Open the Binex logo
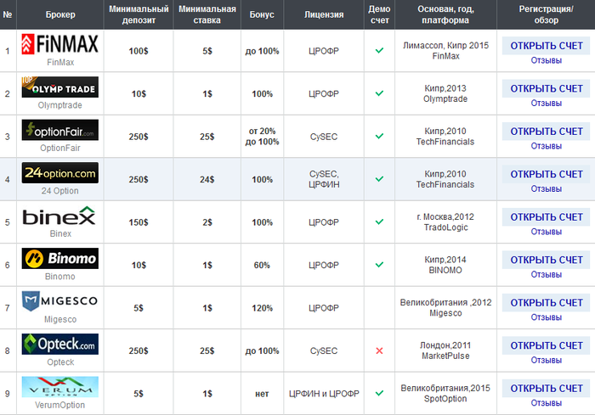 click(x=60, y=216)
